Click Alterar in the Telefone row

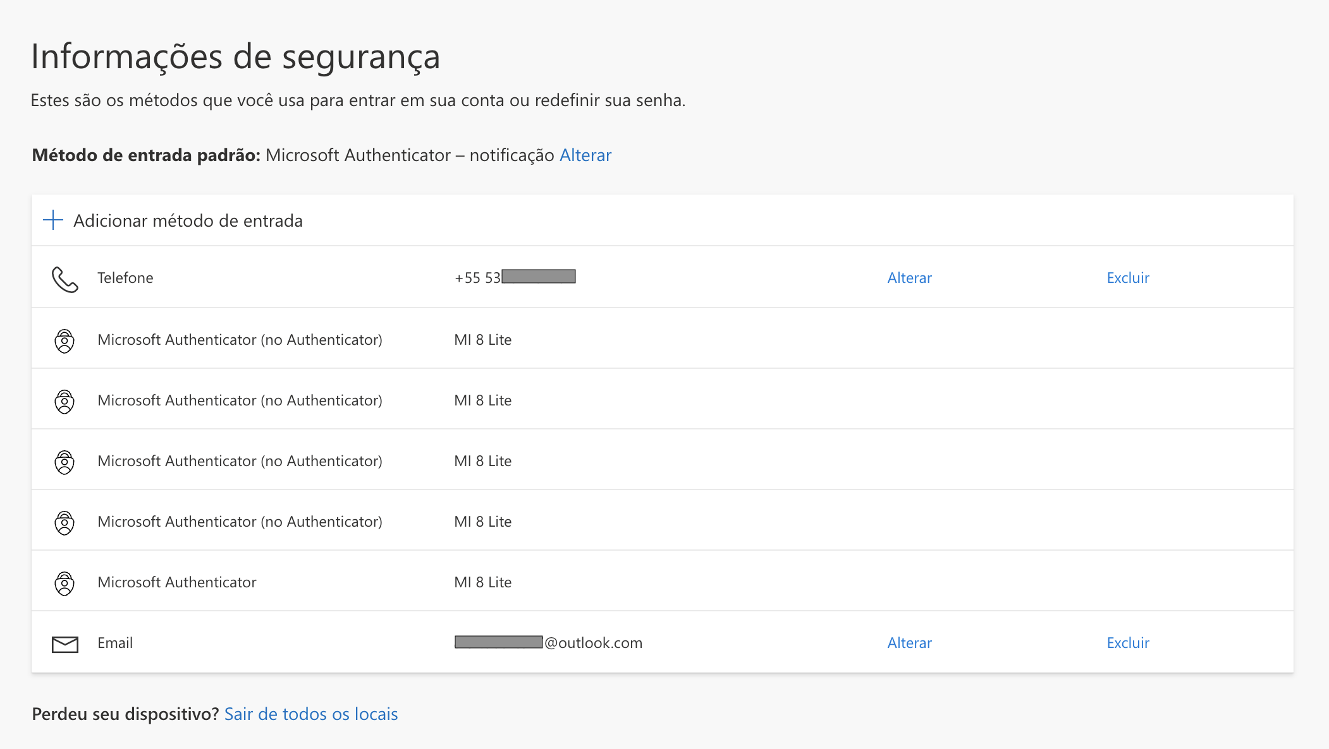(x=909, y=278)
